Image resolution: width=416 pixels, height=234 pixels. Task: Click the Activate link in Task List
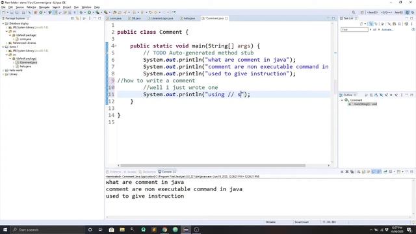[x=387, y=30]
